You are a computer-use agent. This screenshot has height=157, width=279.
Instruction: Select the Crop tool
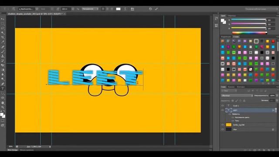(3, 38)
